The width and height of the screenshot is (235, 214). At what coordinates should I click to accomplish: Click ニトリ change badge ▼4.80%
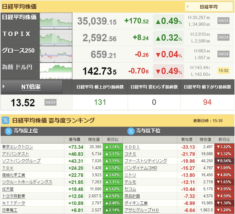[224, 175]
